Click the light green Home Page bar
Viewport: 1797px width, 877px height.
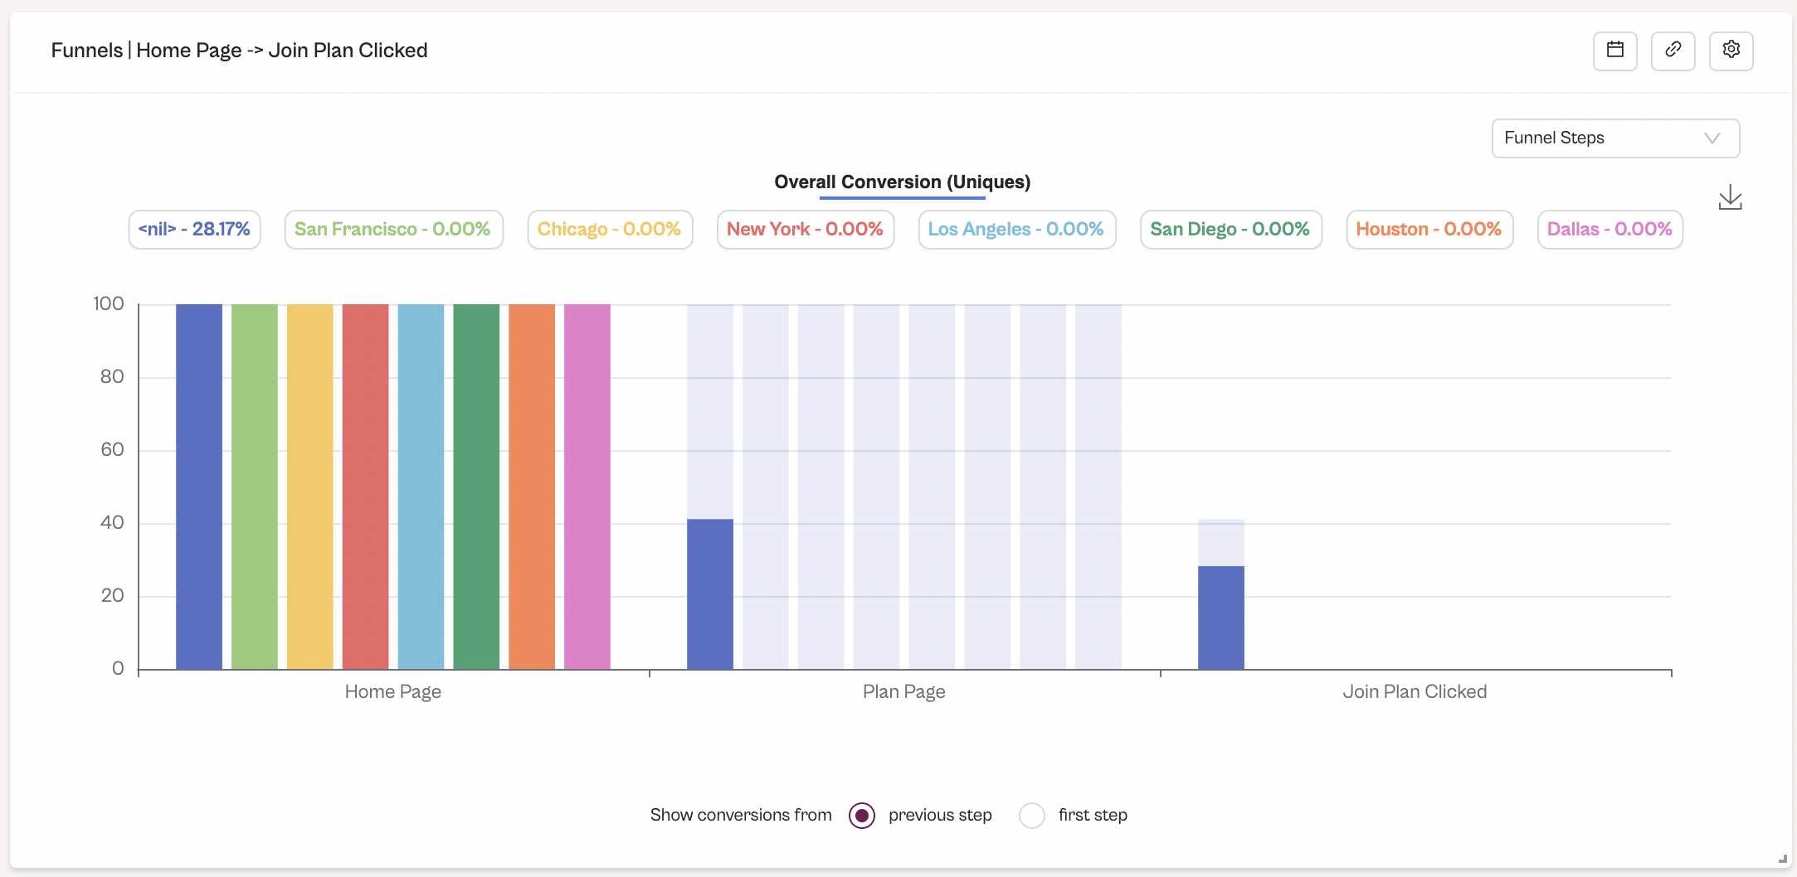[255, 487]
